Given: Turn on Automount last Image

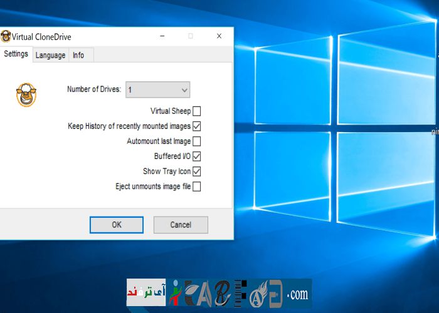Looking at the screenshot, I should point(197,141).
